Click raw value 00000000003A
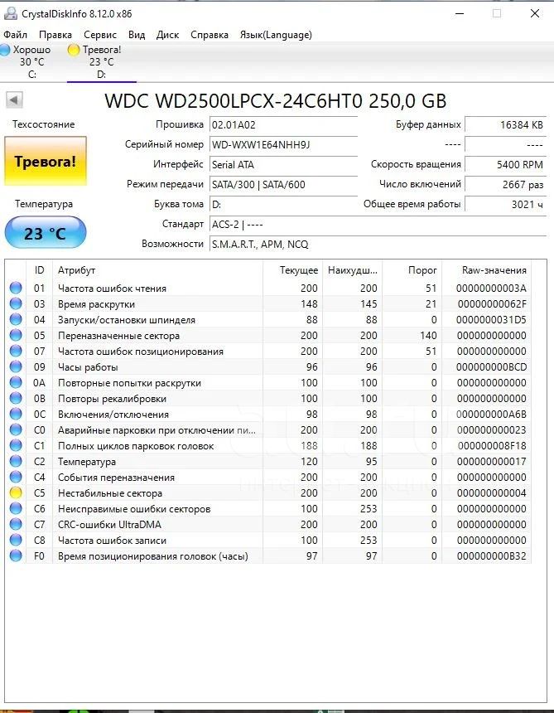 (492, 289)
